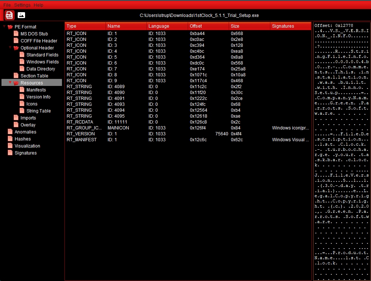
Task: Click the Overlay file icon
Action: [x=16, y=125]
